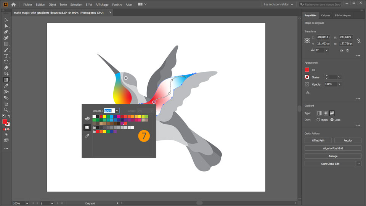366x206 pixels.
Task: Click the Stroke link in Appearance
Action: point(316,77)
